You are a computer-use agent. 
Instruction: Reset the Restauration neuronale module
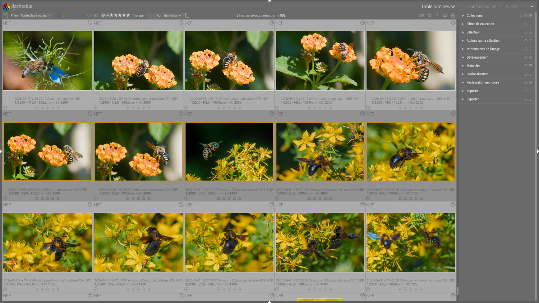[x=526, y=83]
